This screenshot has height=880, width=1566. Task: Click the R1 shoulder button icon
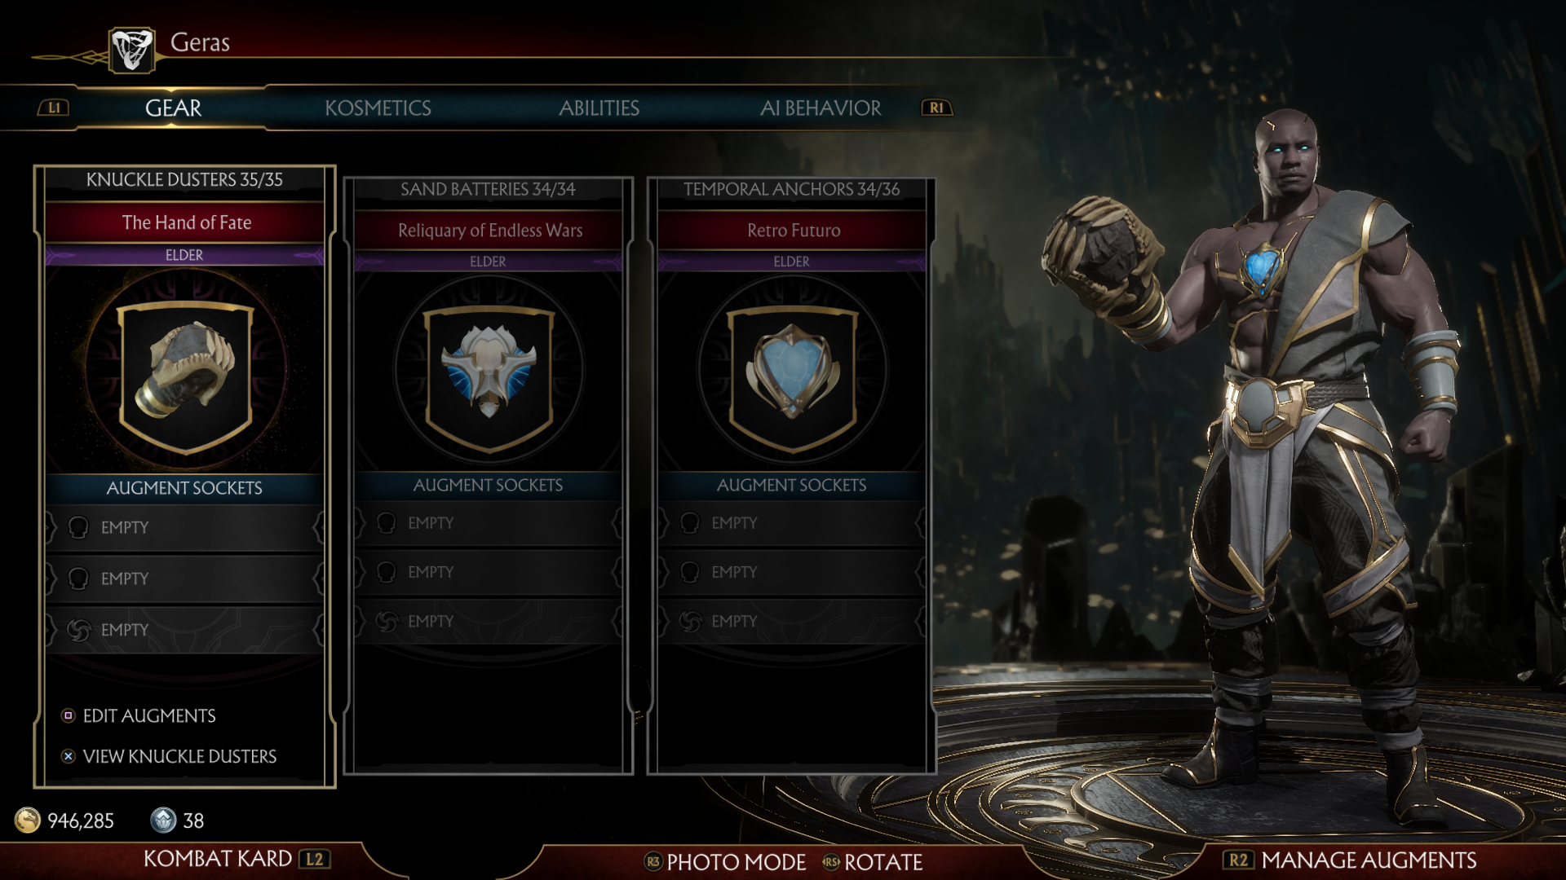pyautogui.click(x=936, y=108)
